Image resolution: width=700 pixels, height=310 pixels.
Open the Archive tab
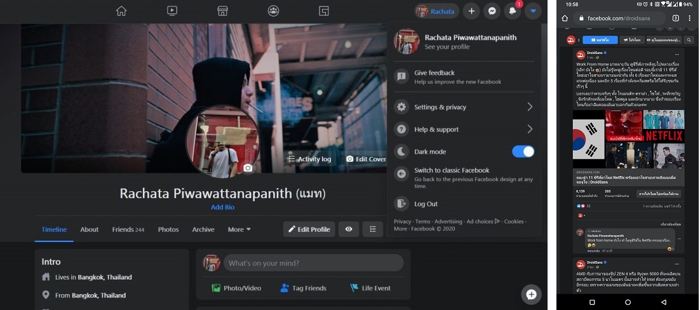coord(203,229)
